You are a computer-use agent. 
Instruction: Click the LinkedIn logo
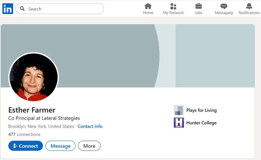coord(8,9)
